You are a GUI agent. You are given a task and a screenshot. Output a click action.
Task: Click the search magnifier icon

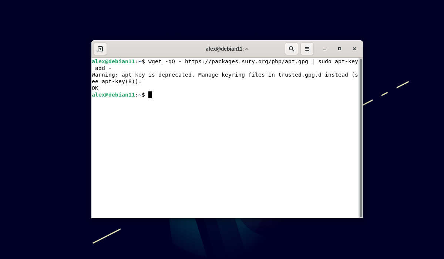coord(291,49)
